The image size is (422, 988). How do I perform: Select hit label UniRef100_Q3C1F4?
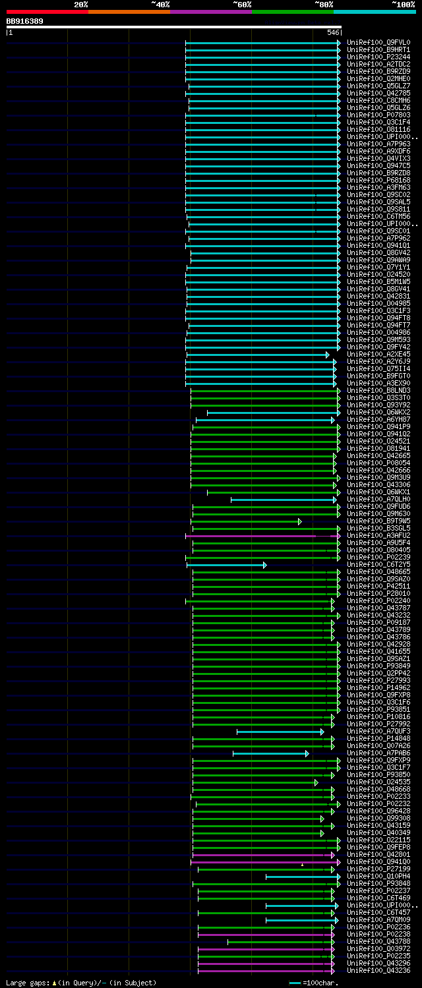[378, 122]
